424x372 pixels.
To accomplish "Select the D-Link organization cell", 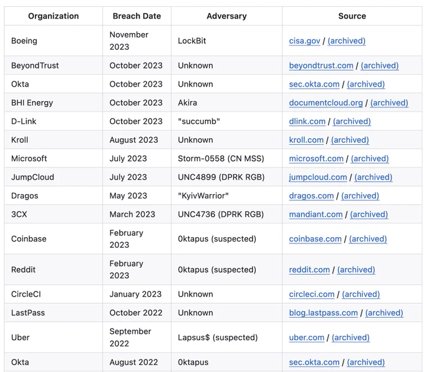I will coord(54,121).
